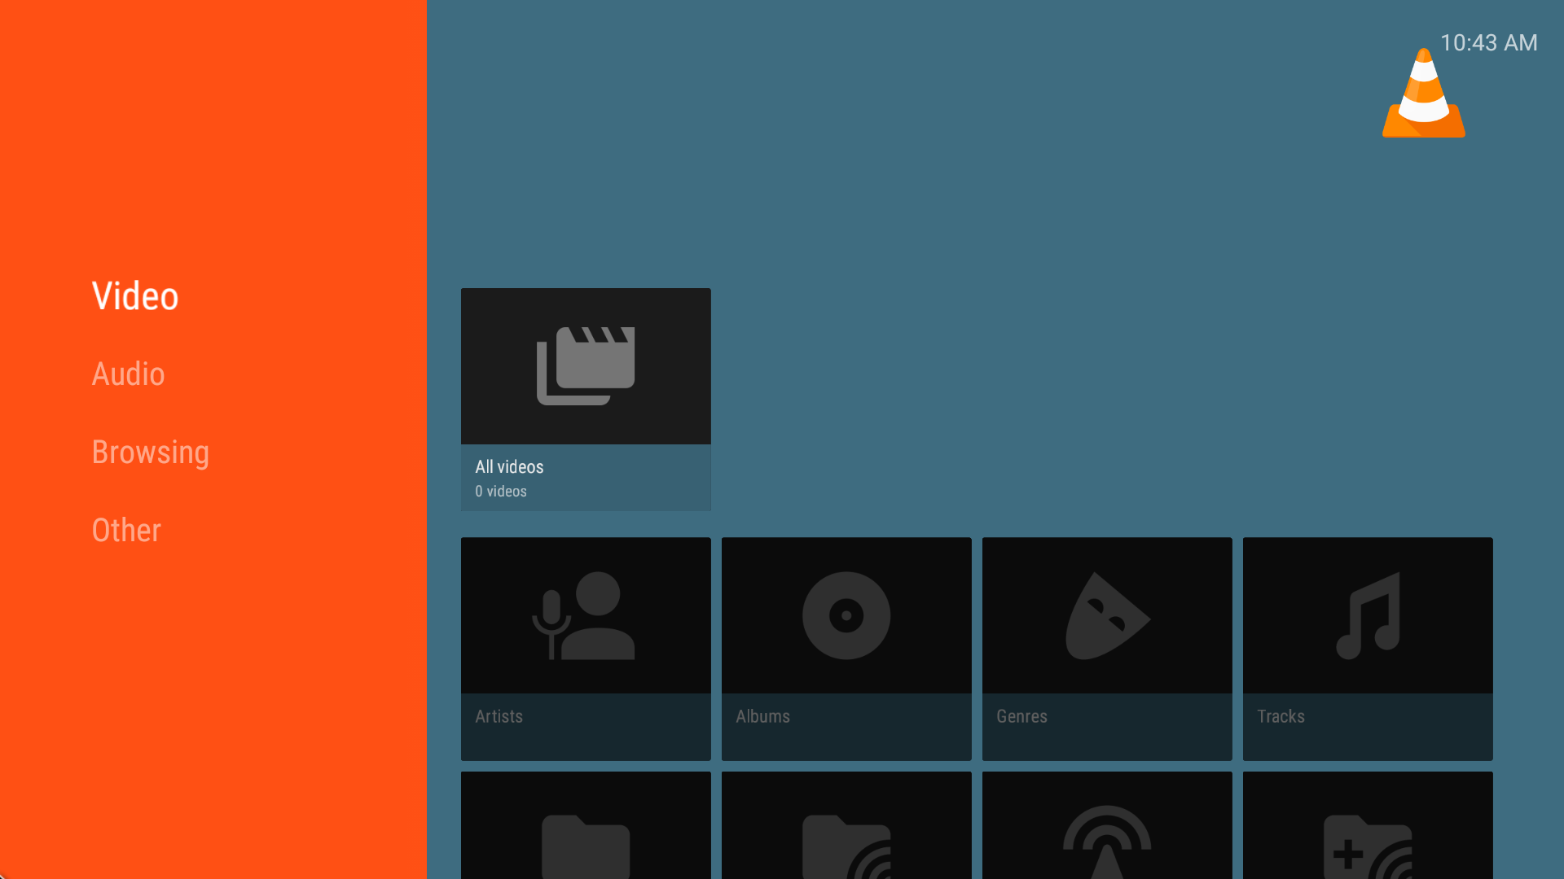Open the plain folder browsing icon
The width and height of the screenshot is (1564, 879).
(x=586, y=846)
